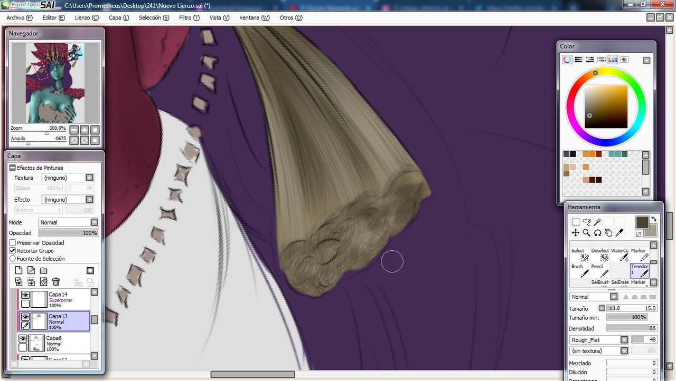676x381 pixels.
Task: Hide Capa6 layer visibility eye
Action: pyautogui.click(x=23, y=339)
